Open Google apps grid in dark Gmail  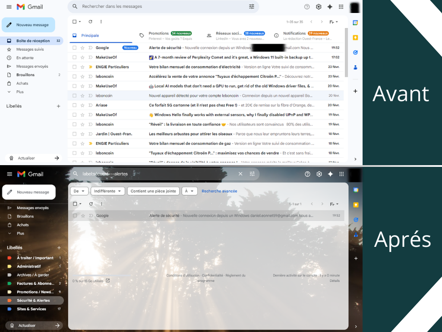click(342, 174)
